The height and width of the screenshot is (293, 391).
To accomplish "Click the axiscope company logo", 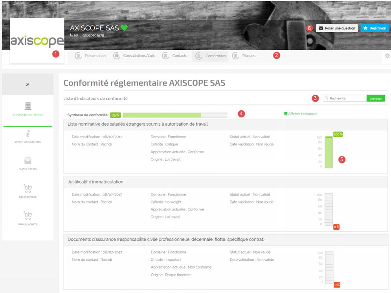I will tap(37, 41).
